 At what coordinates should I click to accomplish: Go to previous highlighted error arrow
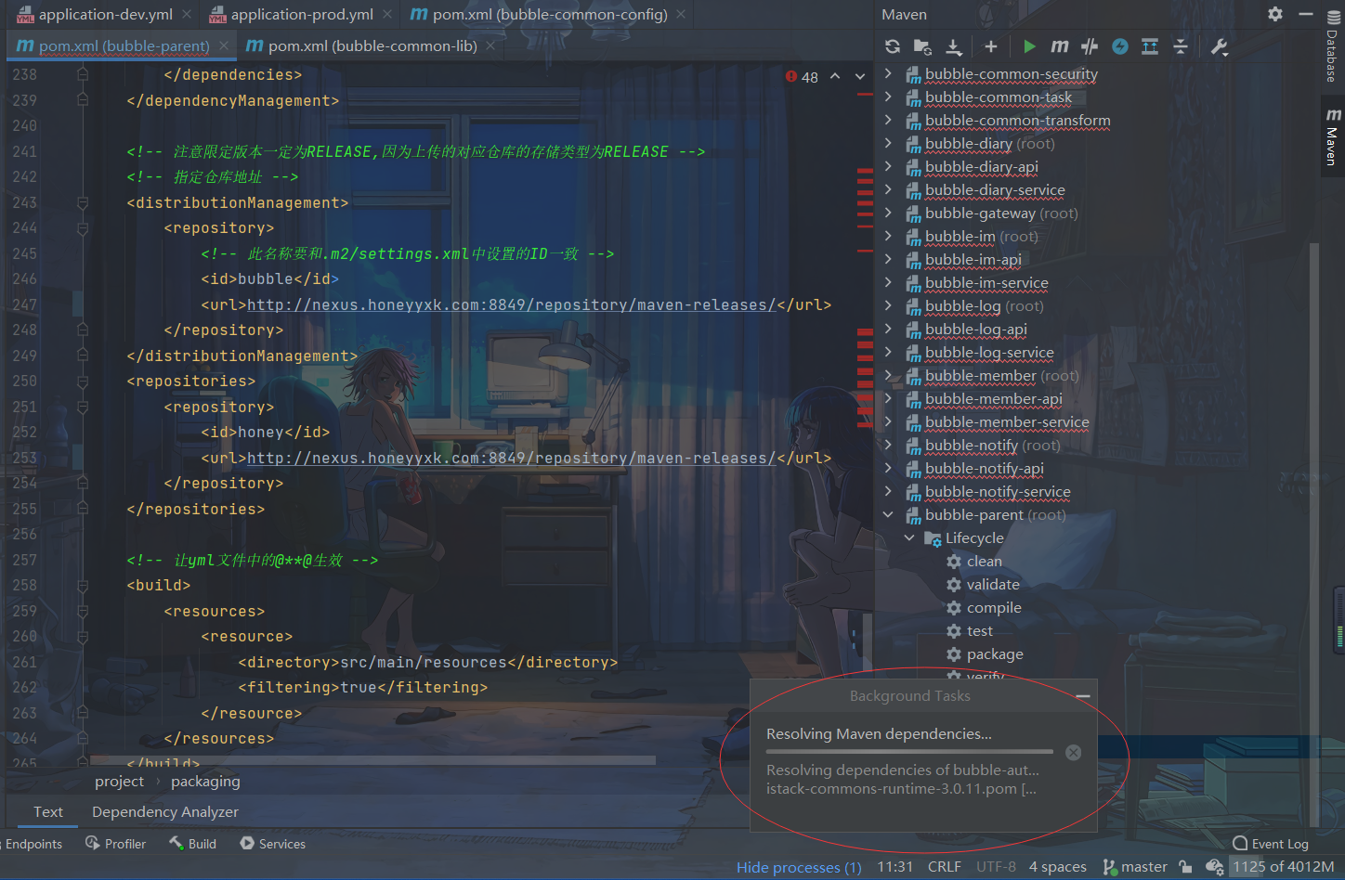coord(835,76)
